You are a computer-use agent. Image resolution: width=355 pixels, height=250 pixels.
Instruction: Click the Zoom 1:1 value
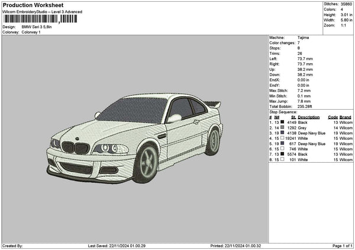[x=343, y=25]
